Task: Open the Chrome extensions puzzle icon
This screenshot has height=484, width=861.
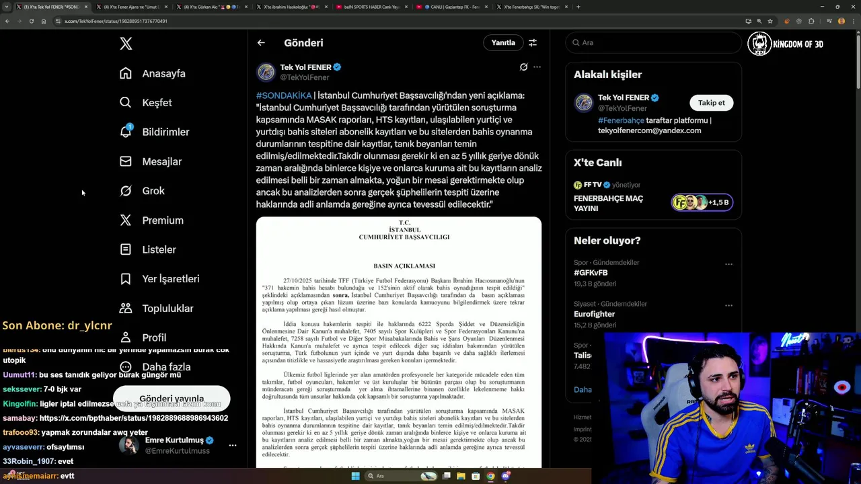Action: click(811, 21)
